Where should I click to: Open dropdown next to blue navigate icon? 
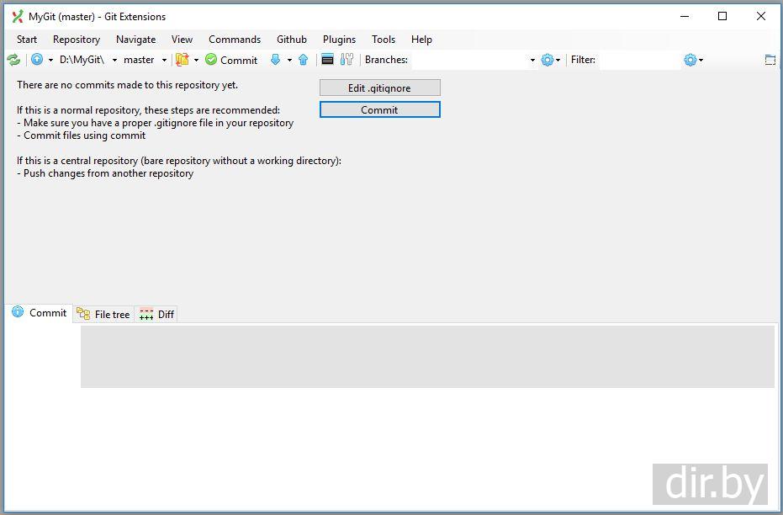coord(50,60)
